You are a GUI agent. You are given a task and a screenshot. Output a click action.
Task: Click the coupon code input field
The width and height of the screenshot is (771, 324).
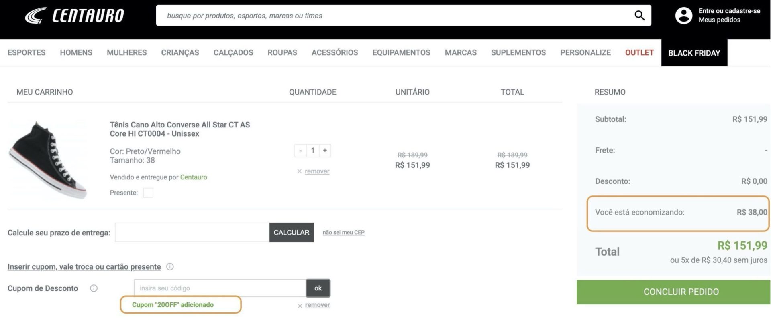pos(220,288)
